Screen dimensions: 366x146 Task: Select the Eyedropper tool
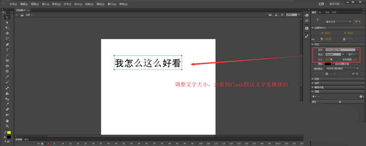click(x=7, y=104)
